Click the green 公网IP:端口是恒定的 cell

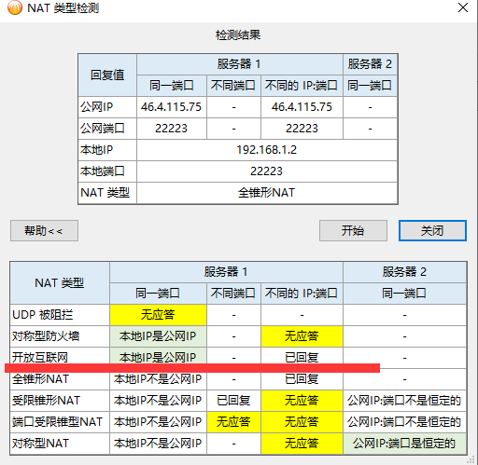[x=404, y=444]
